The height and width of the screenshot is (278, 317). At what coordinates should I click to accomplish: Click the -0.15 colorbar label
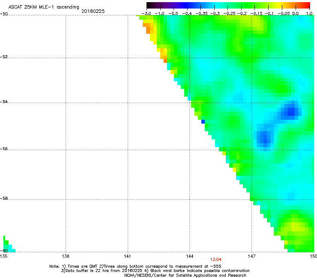(256, 14)
